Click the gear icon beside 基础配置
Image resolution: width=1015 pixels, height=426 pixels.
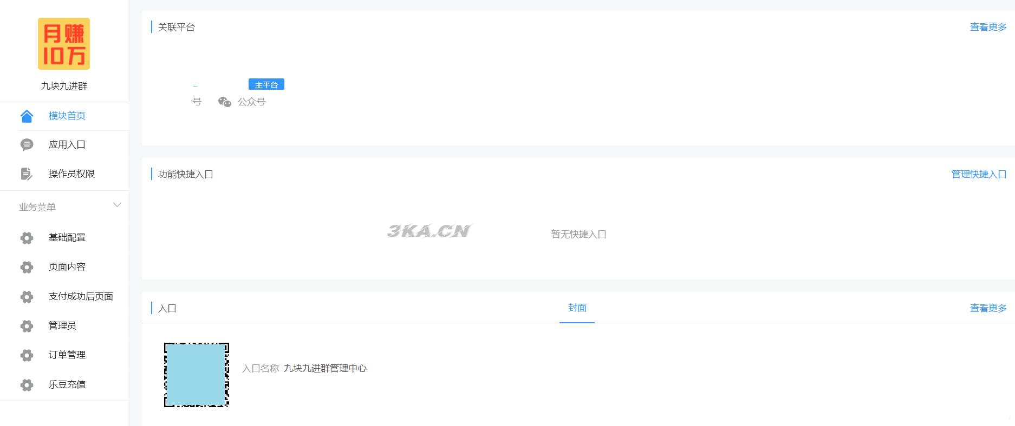(27, 238)
